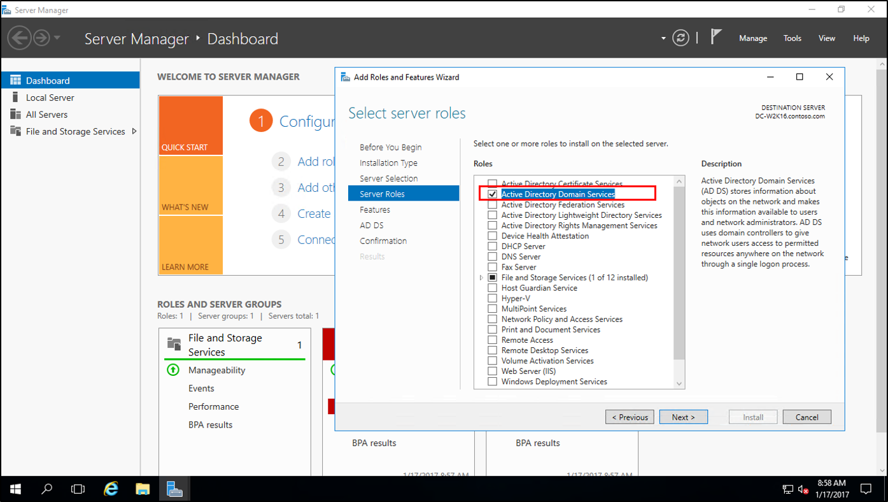Uncheck Active Directory Domain Services role
The image size is (888, 502).
tap(493, 193)
